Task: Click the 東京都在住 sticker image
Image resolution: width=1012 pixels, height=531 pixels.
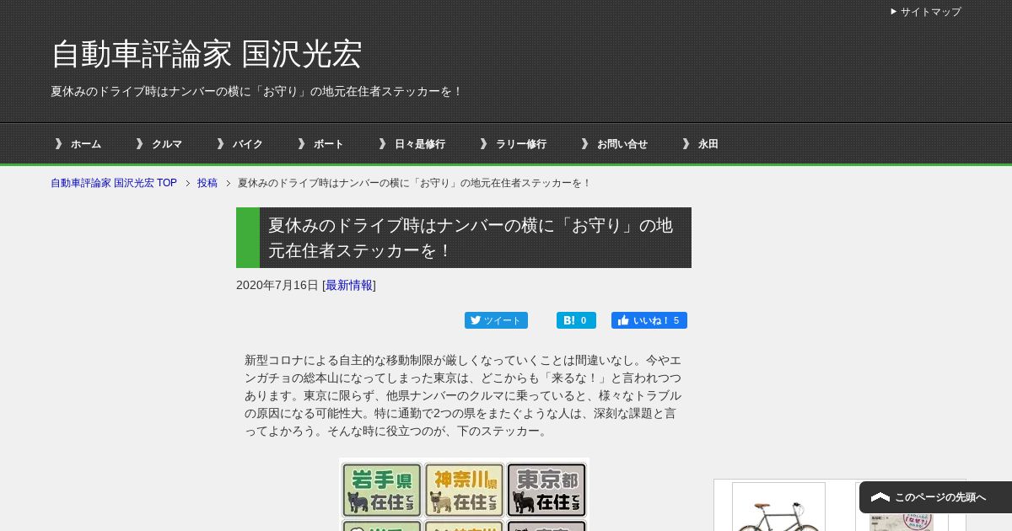Action: tap(546, 490)
